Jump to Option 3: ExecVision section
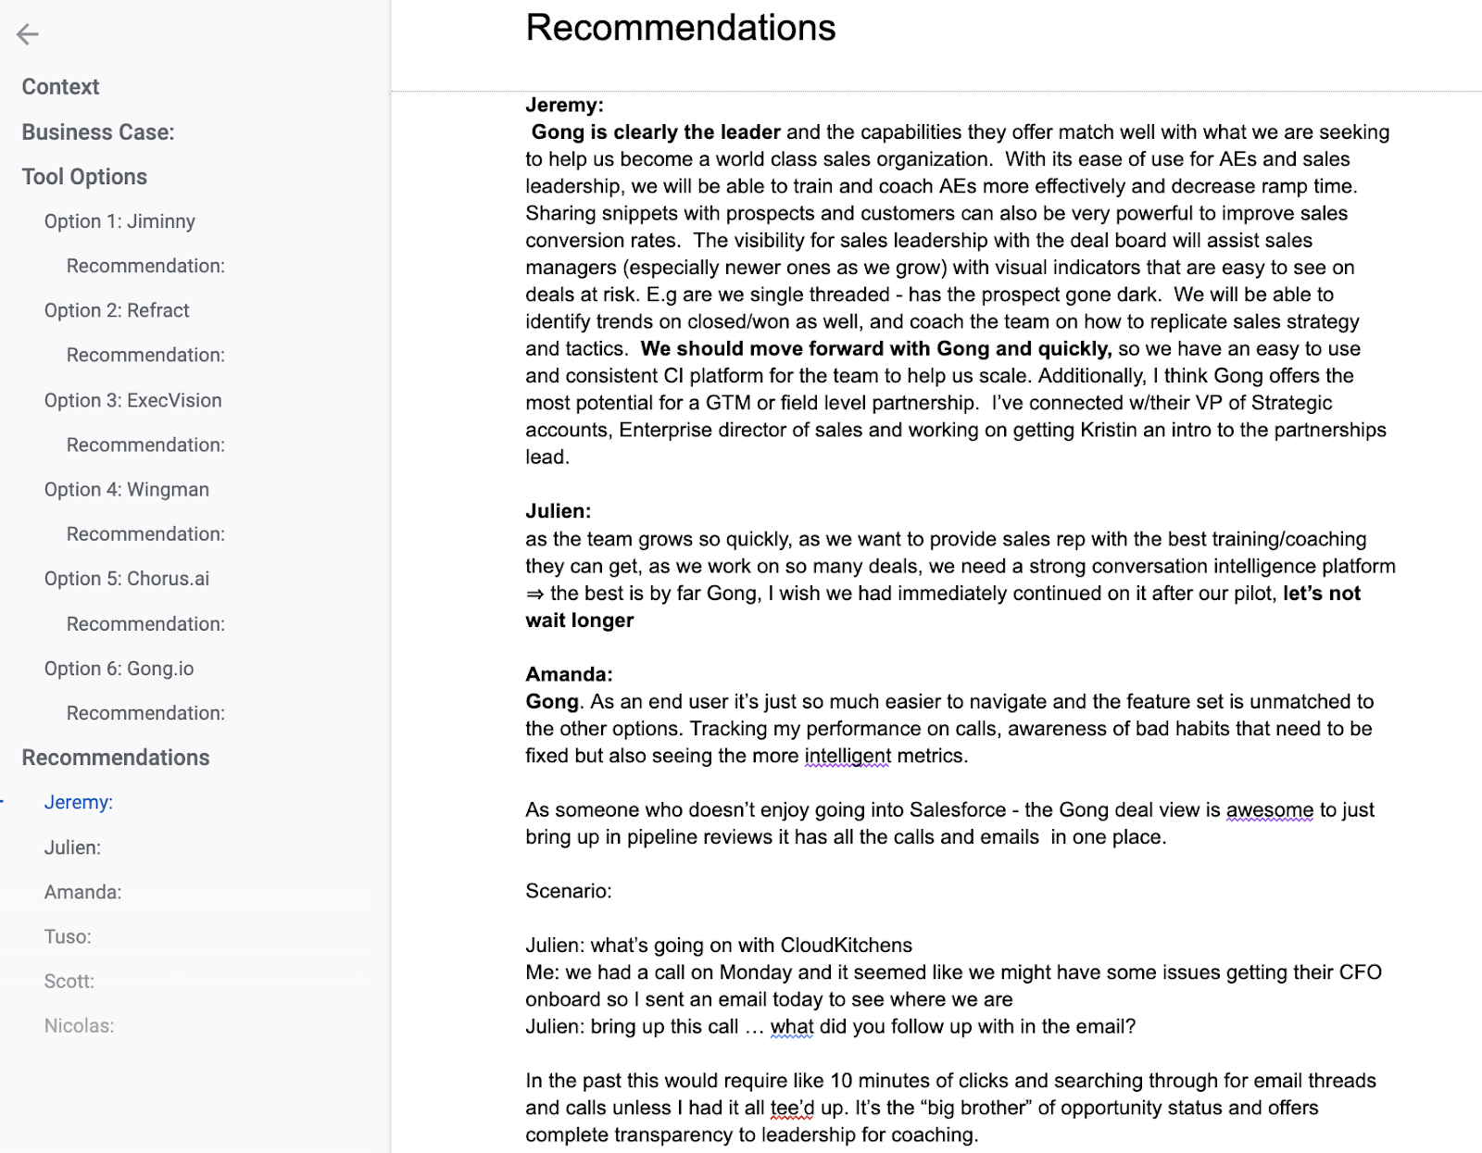 pyautogui.click(x=132, y=400)
